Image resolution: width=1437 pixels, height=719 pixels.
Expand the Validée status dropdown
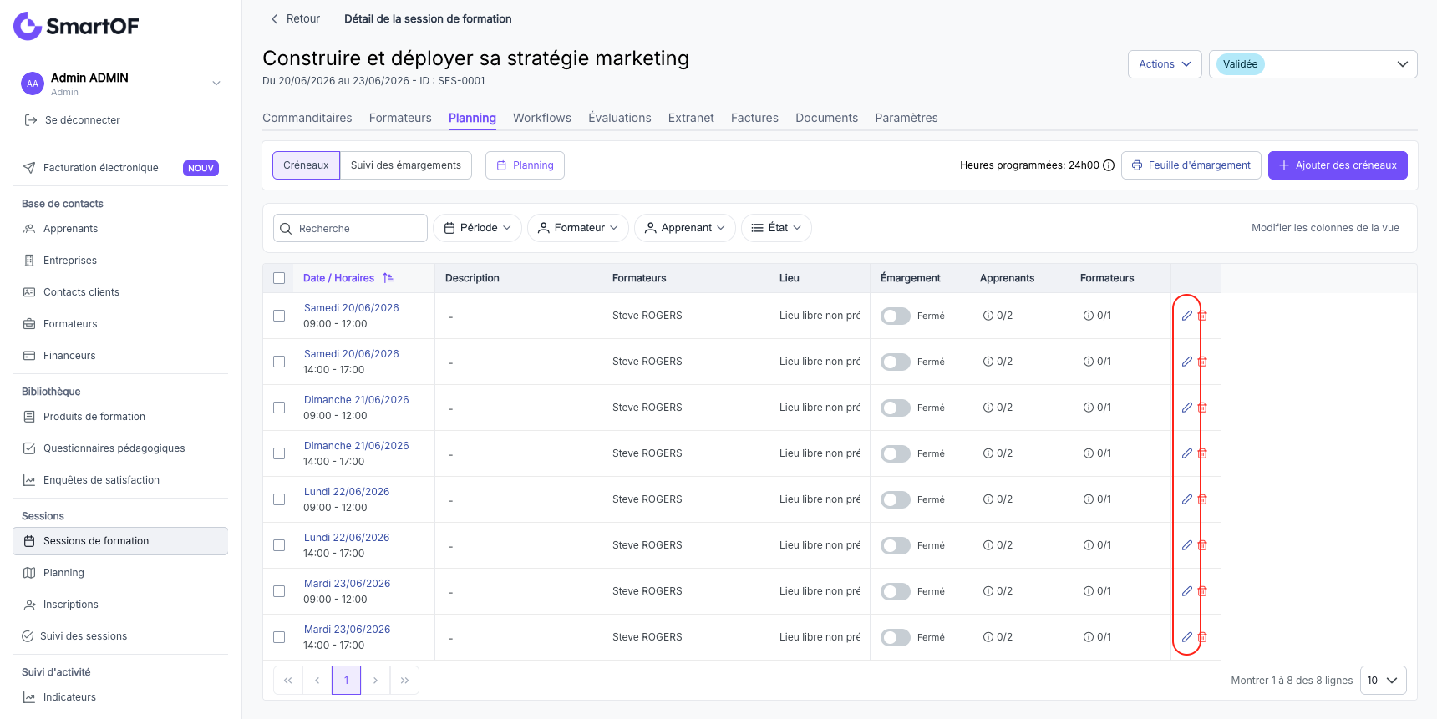(1313, 64)
